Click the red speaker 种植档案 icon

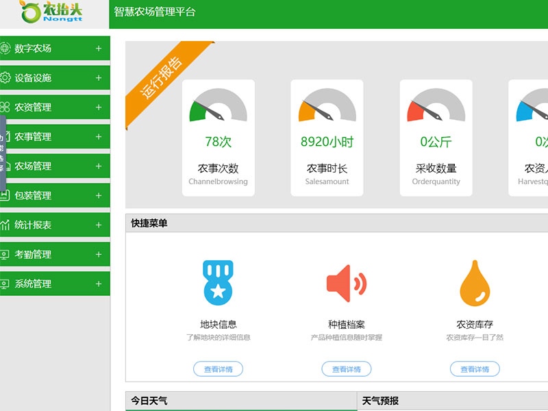tap(346, 282)
